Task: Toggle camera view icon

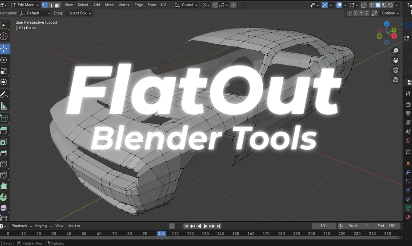Action: [x=396, y=70]
